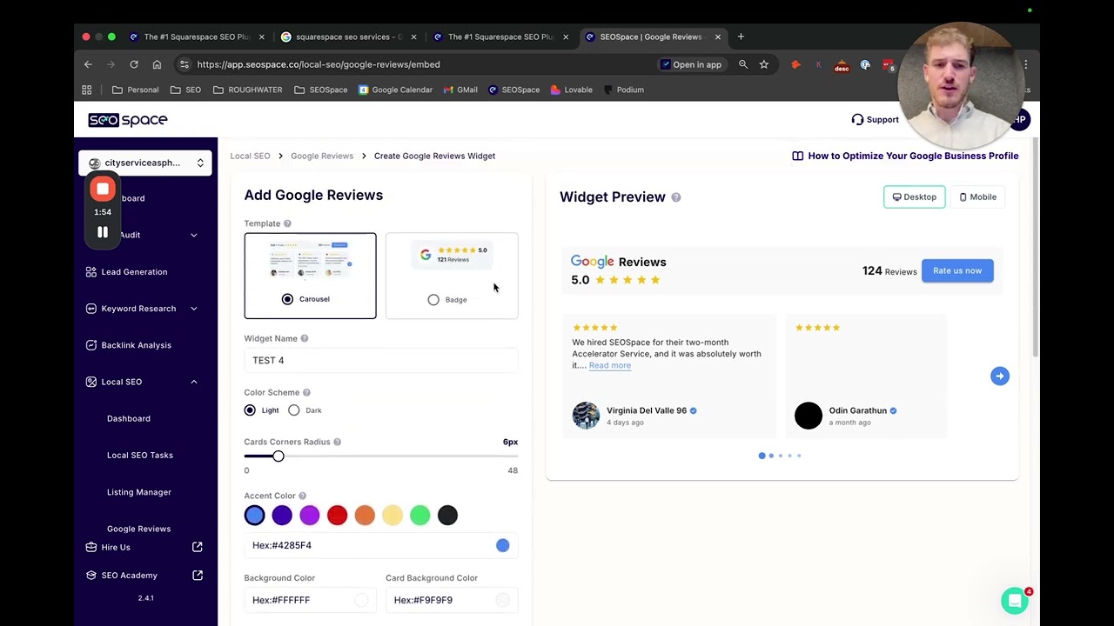Expand the Keyword Research section chevron

(x=193, y=309)
